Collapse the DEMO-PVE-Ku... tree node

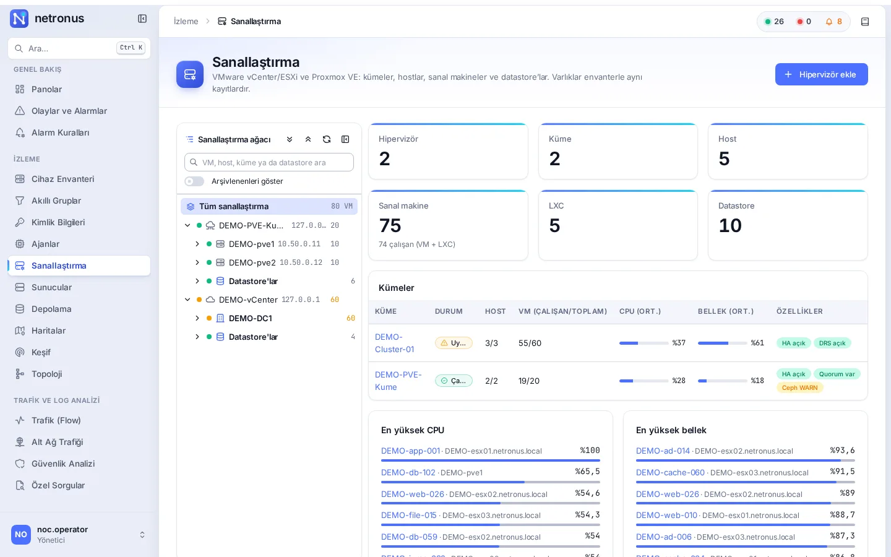point(187,225)
